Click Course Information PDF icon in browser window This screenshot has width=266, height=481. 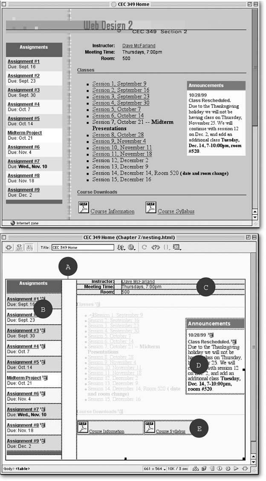coord(84,207)
